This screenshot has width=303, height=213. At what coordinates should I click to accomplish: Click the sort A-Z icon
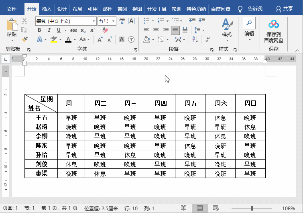click(x=195, y=39)
